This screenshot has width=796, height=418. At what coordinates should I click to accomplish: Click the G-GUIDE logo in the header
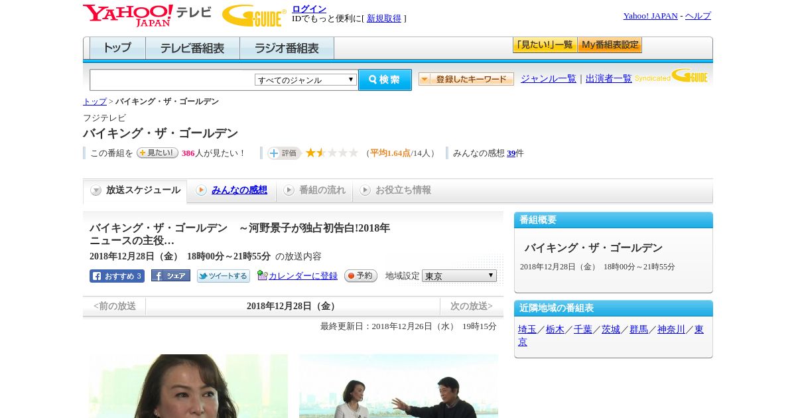[x=254, y=15]
